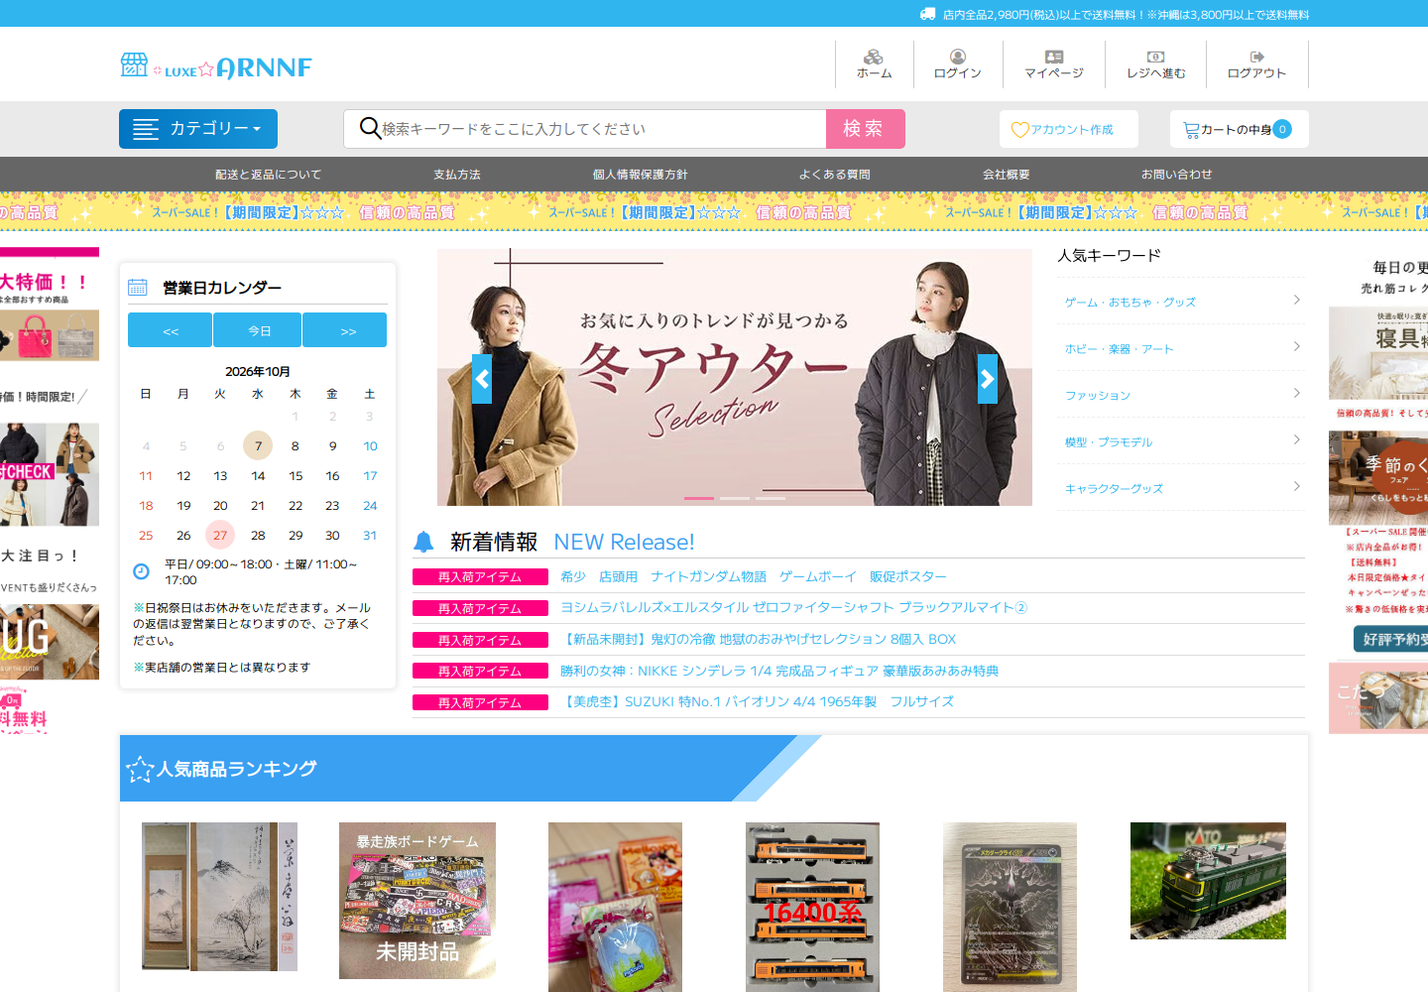Open SUZUKI 特No.1 バイオリン link

tap(758, 702)
